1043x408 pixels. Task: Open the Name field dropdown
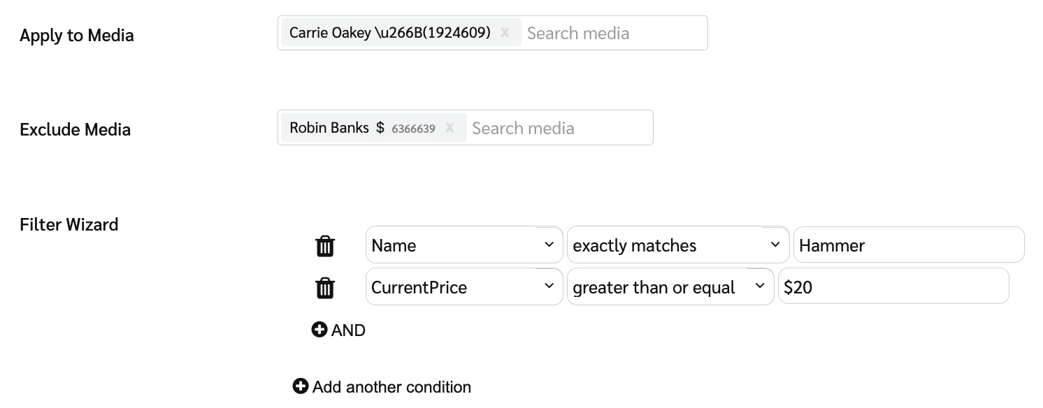click(464, 245)
